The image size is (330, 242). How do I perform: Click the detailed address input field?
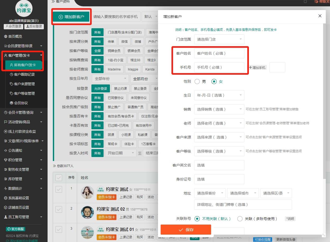coord(243,205)
